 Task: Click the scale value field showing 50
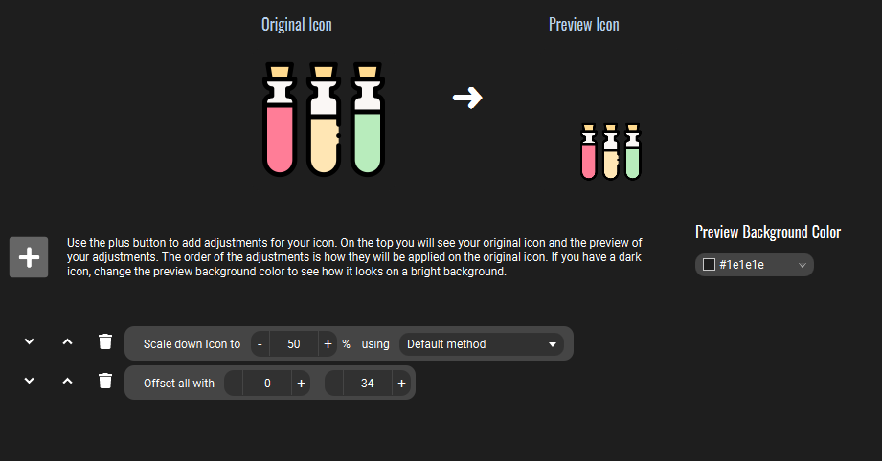tap(294, 344)
